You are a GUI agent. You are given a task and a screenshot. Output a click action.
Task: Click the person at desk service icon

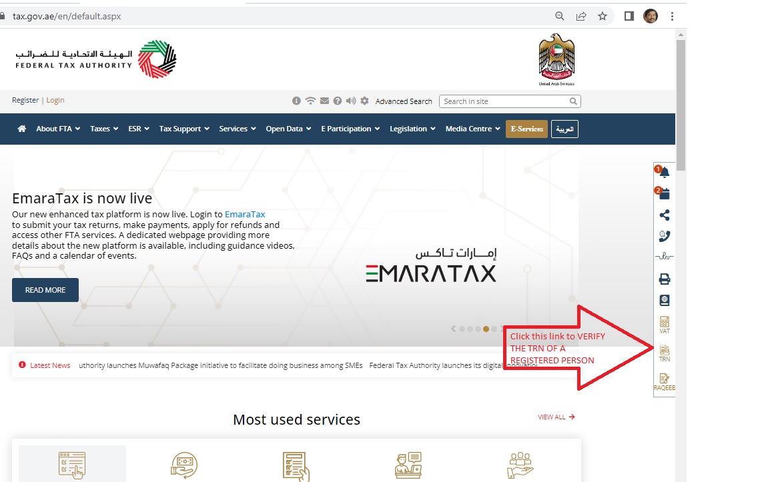pyautogui.click(x=408, y=465)
